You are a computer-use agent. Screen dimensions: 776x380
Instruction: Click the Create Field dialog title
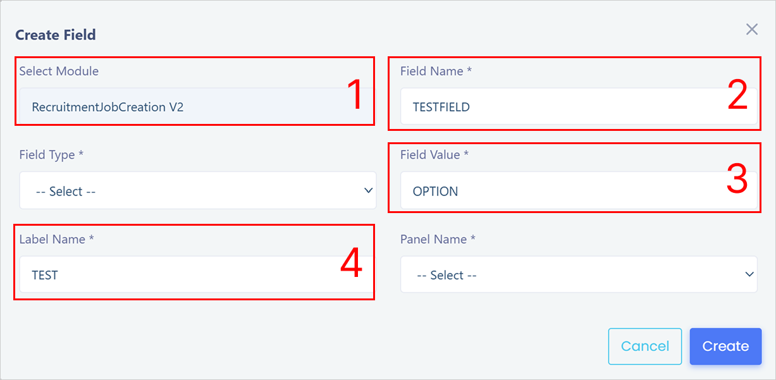[x=56, y=35]
